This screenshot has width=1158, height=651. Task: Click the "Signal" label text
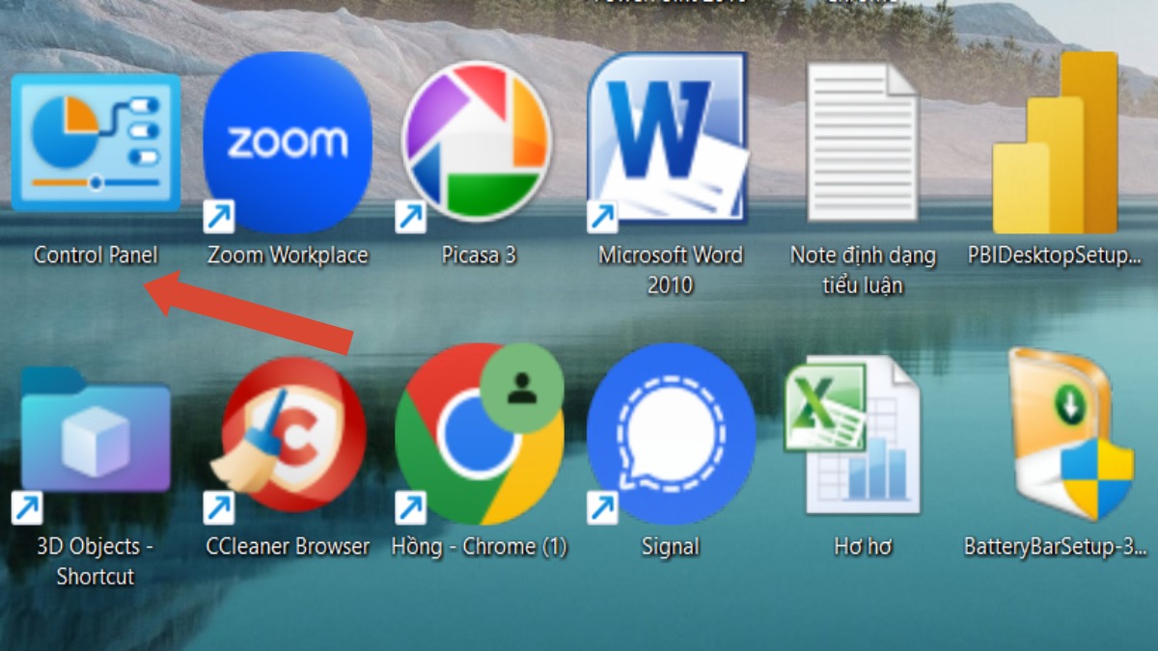tap(671, 547)
